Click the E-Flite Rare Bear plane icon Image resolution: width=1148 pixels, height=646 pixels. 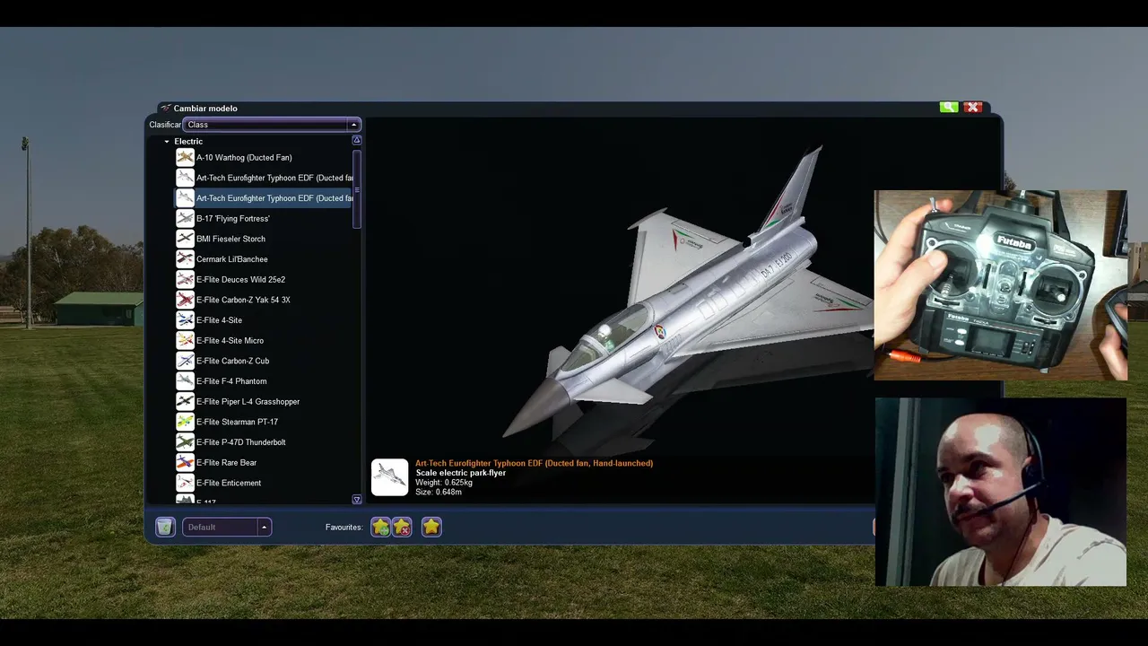[185, 463]
